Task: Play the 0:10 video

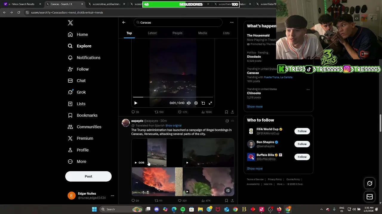Action: point(136,103)
